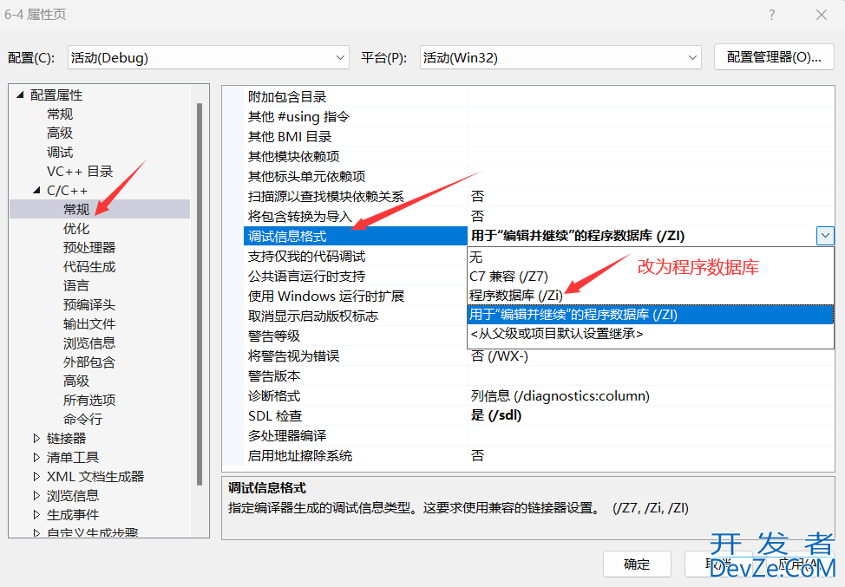
Task: Click the 配置管理器 button
Action: tap(773, 57)
